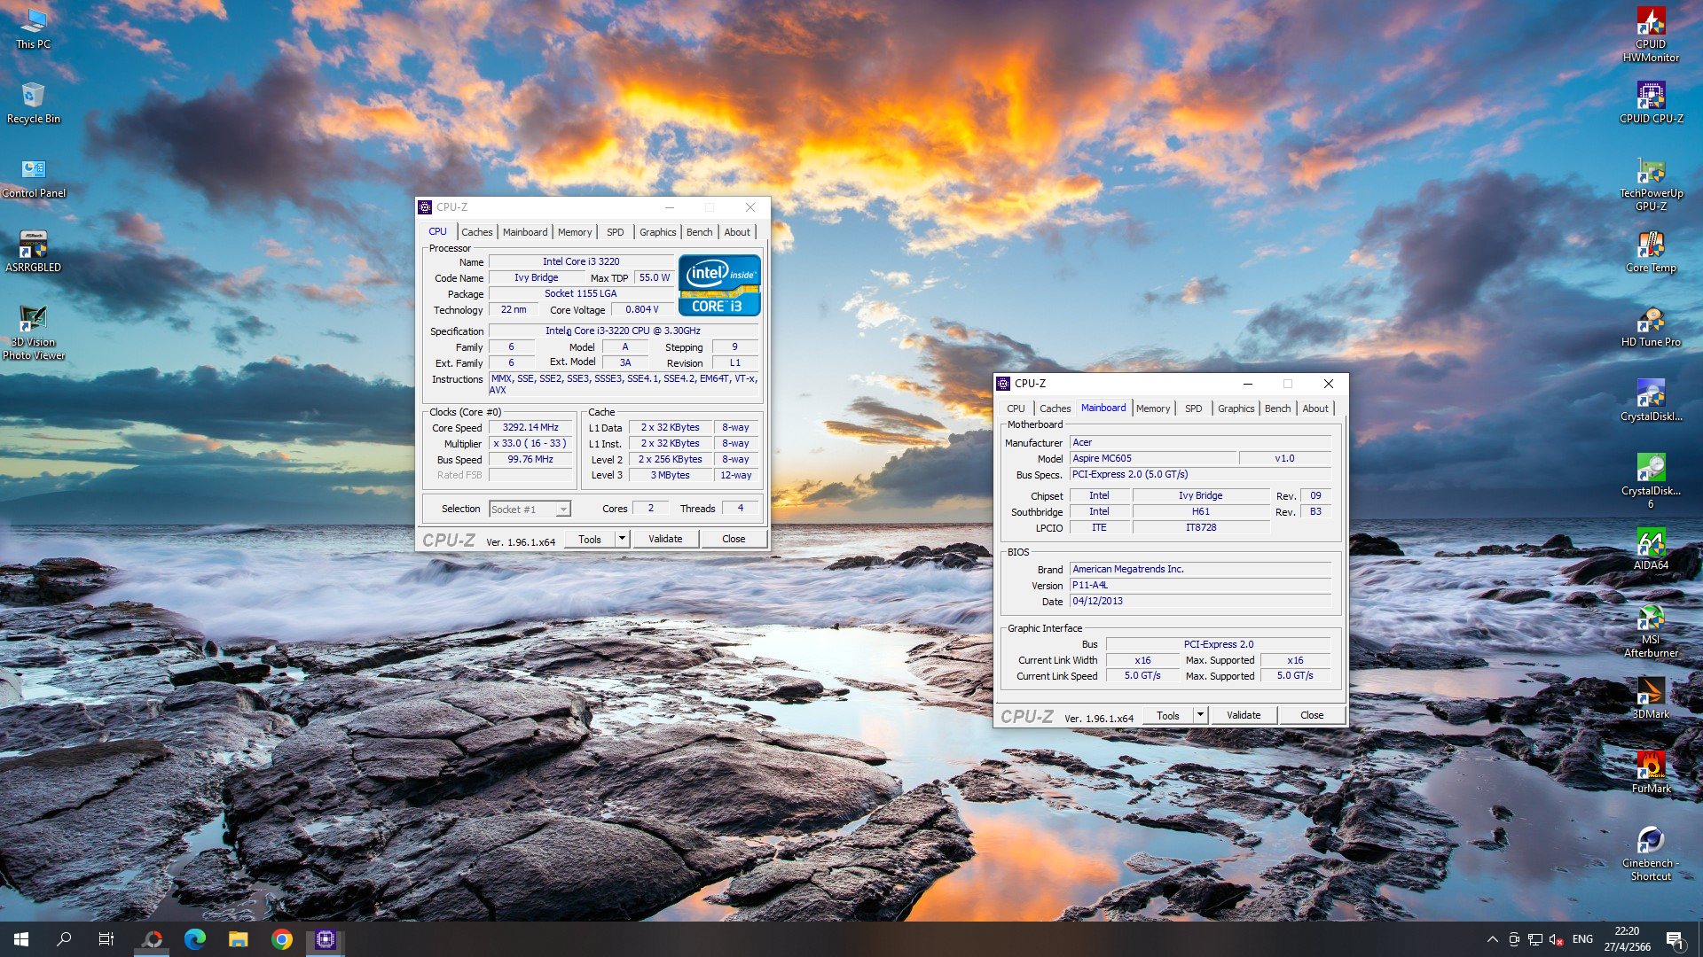The height and width of the screenshot is (957, 1703).
Task: Expand Tools dropdown arrow in left CPU-Z
Action: click(622, 539)
